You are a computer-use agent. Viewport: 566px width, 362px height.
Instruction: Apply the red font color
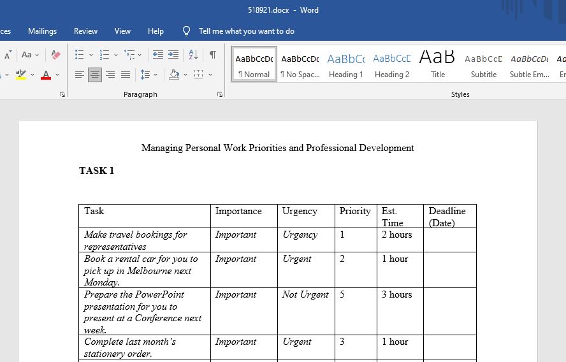(46, 75)
